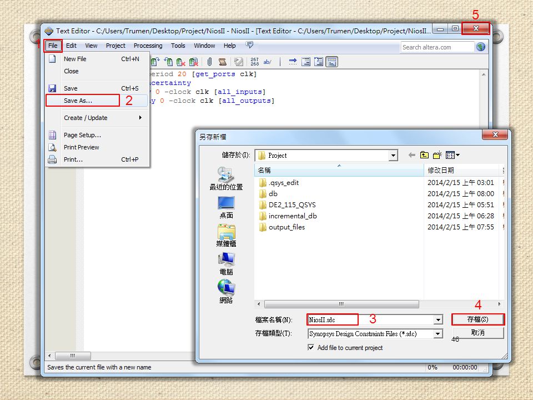The height and width of the screenshot is (400, 533).
Task: Open the Tools menu
Action: (x=178, y=46)
